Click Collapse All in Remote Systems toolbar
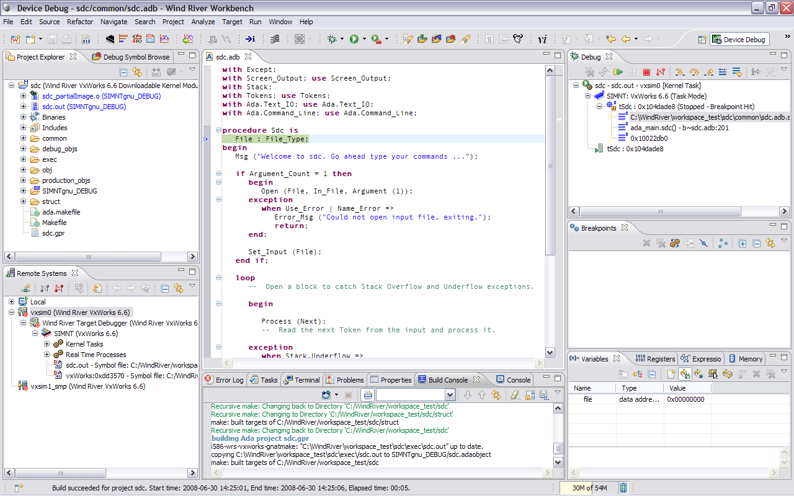 click(x=164, y=288)
